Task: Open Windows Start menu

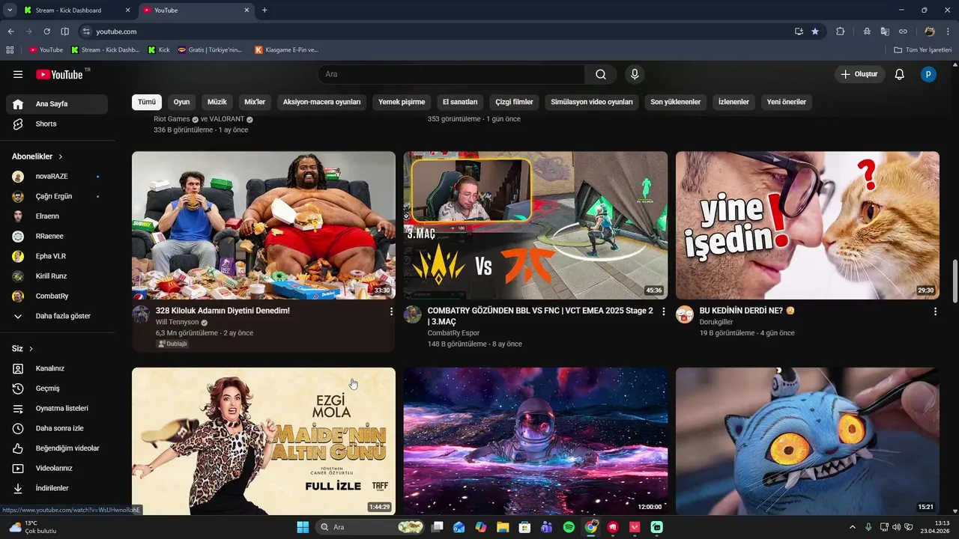Action: [x=303, y=527]
